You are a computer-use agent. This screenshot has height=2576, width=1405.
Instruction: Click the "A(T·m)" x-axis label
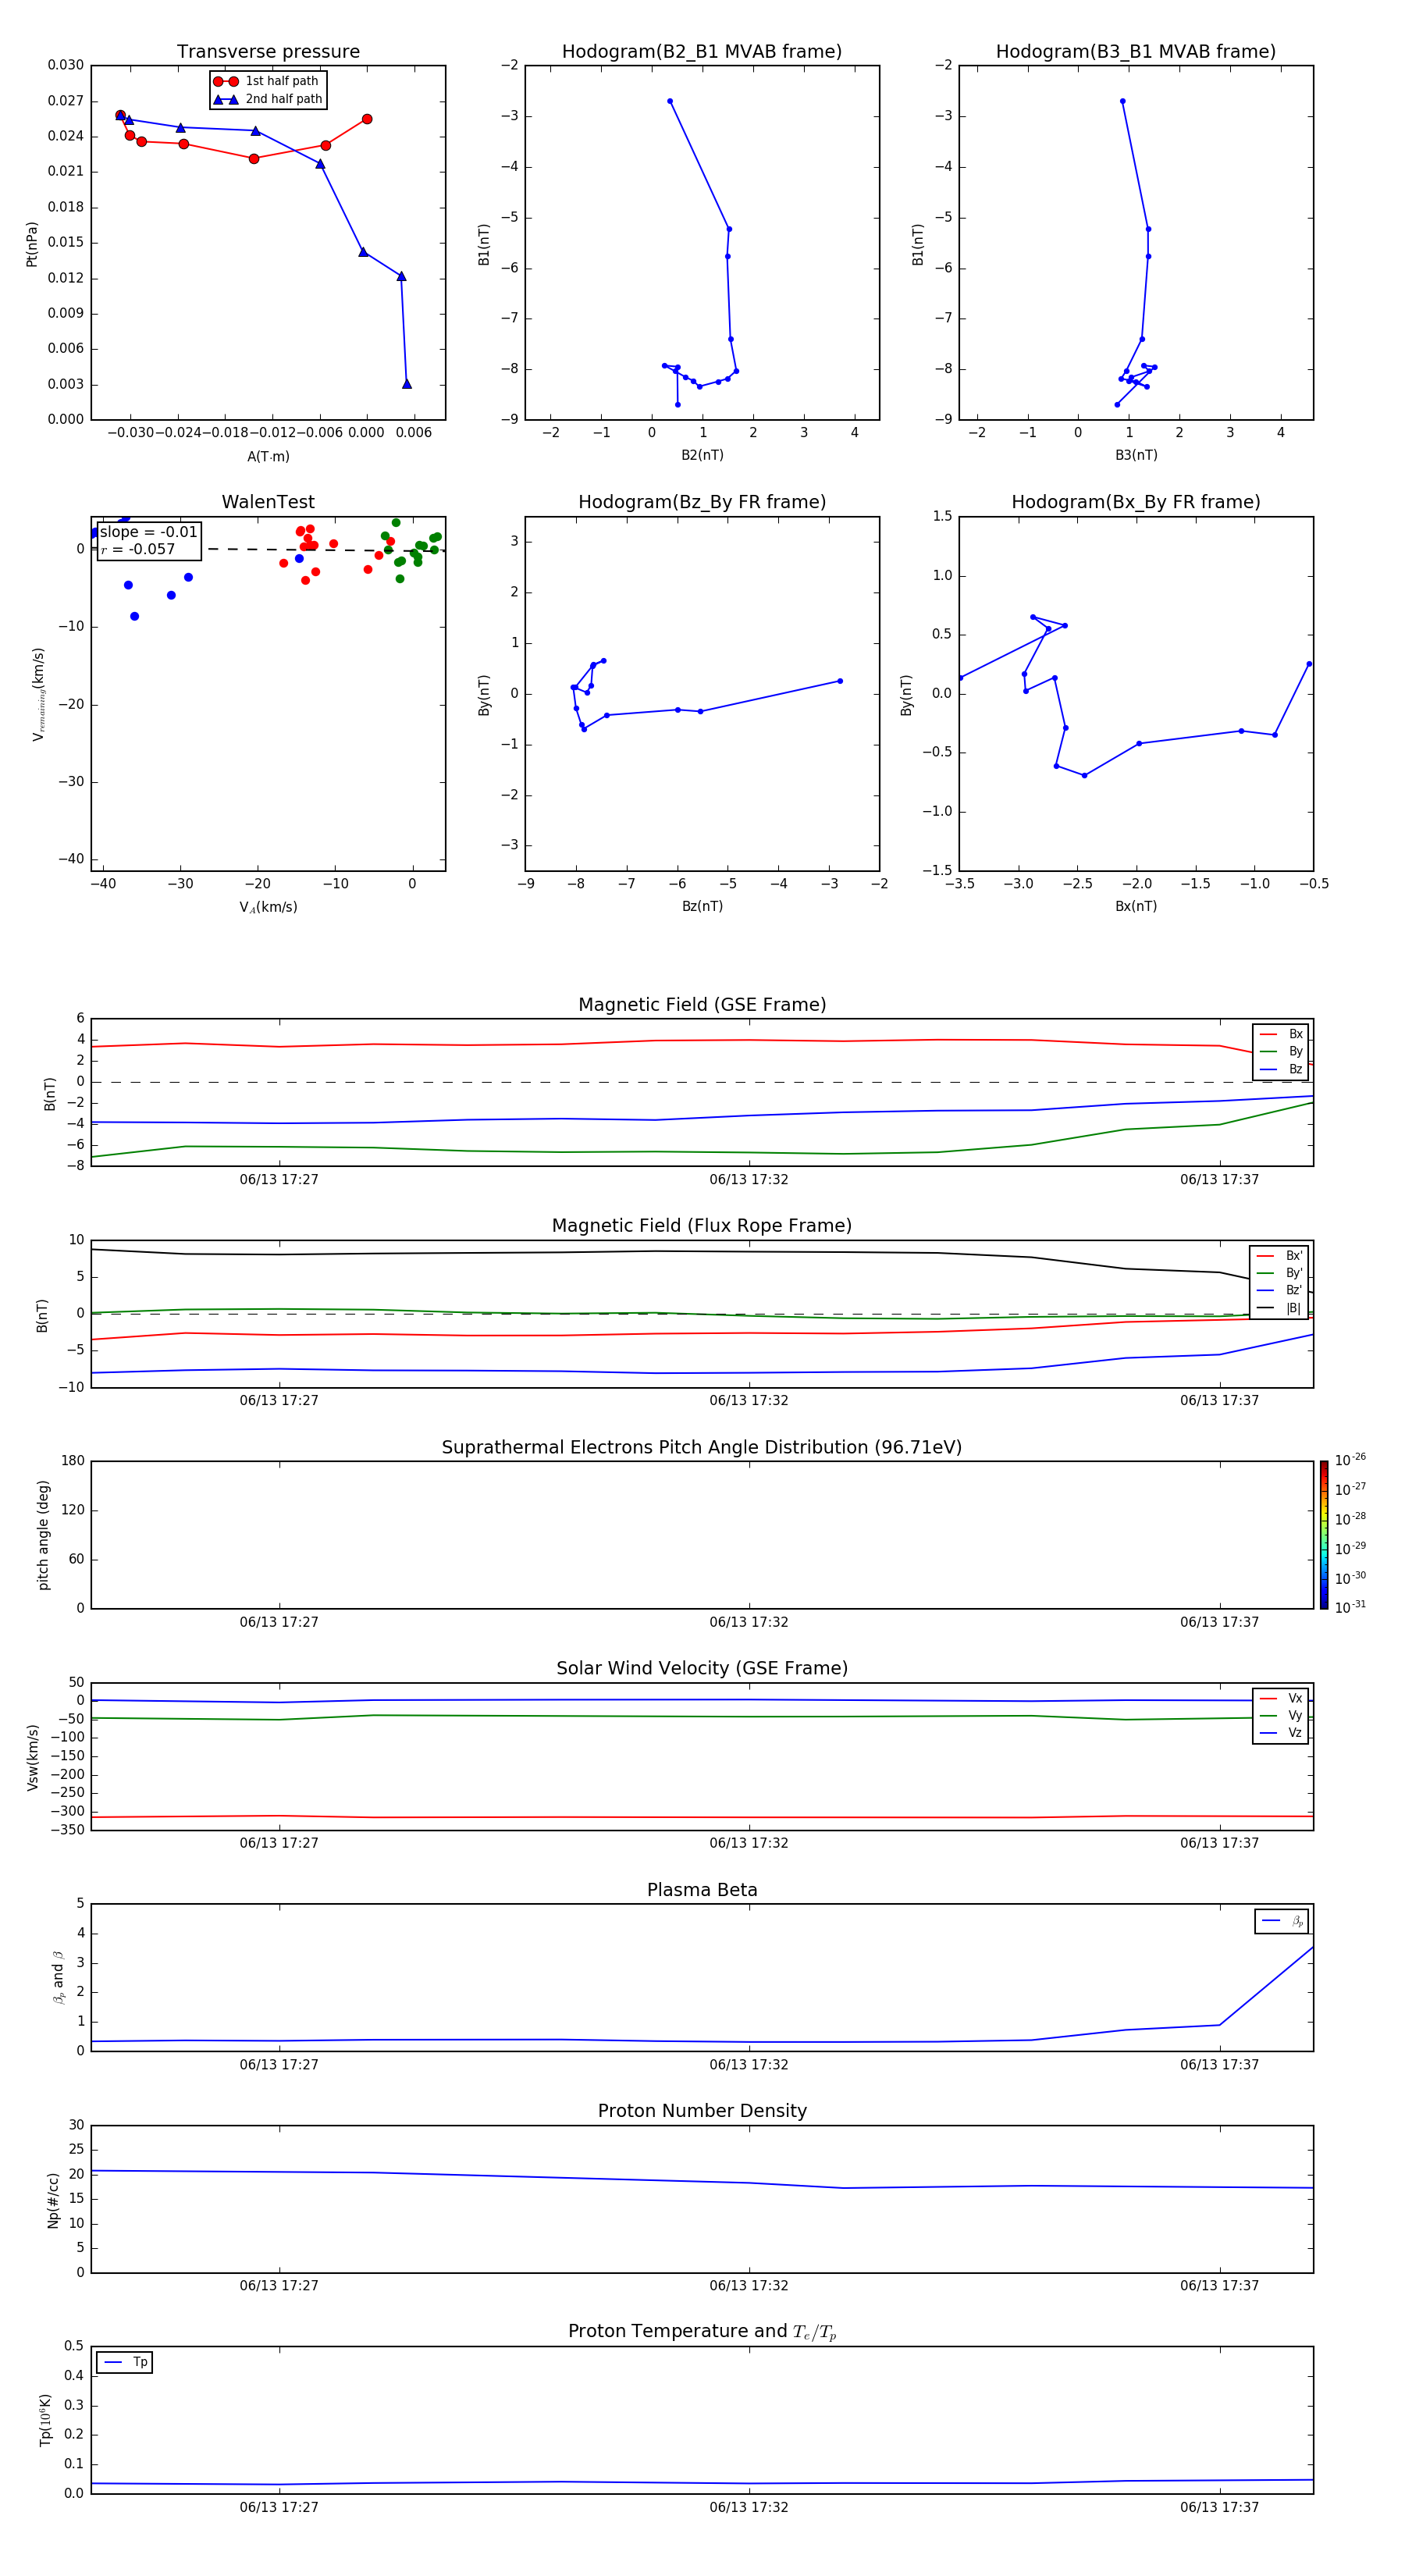268,456
